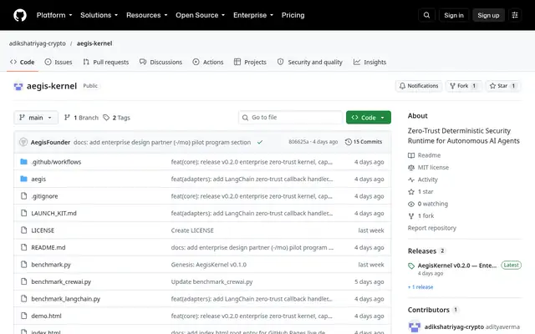Click the branch icon beside 1 Branch
The image size is (535, 334).
click(x=67, y=118)
